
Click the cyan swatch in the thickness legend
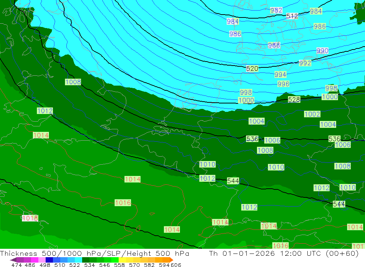[x=78, y=260]
